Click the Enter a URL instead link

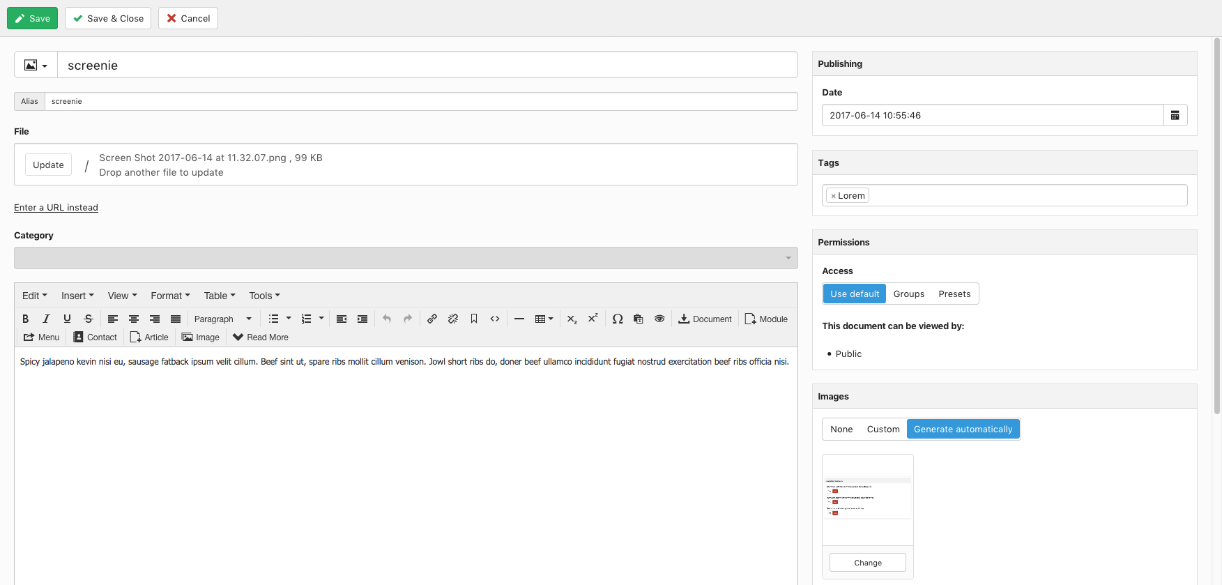coord(56,207)
